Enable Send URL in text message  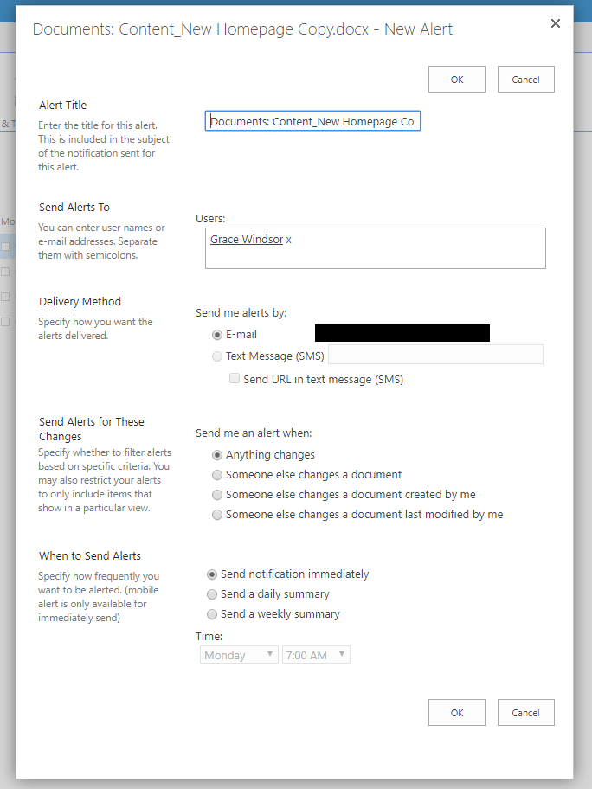point(234,379)
